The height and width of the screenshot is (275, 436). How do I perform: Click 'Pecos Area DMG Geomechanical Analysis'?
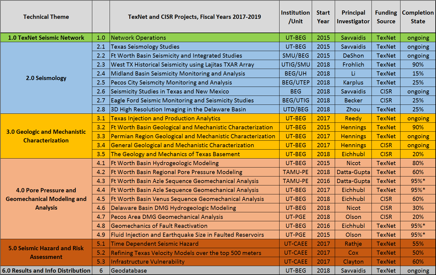coord(194,217)
